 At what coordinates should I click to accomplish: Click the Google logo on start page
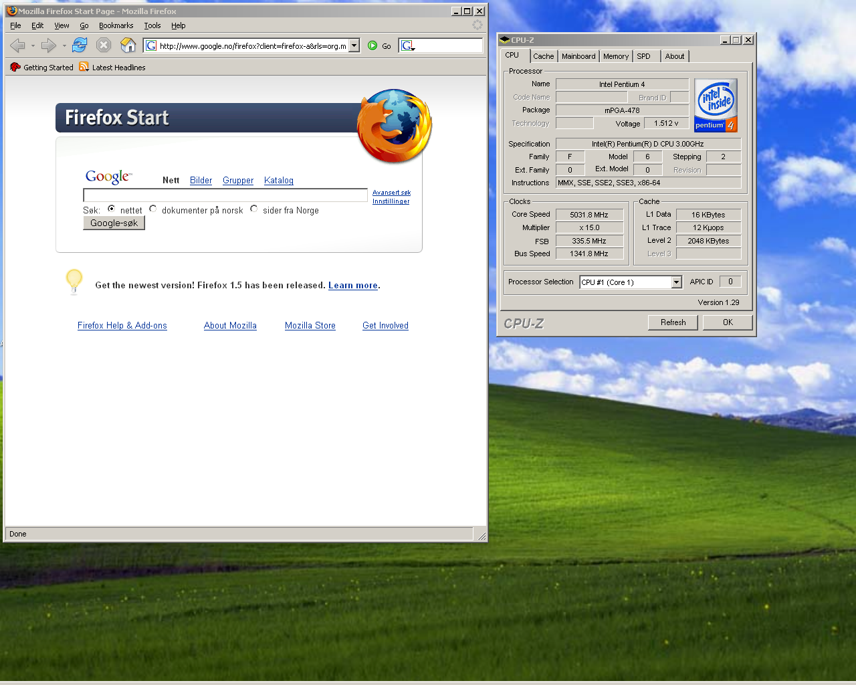point(108,177)
